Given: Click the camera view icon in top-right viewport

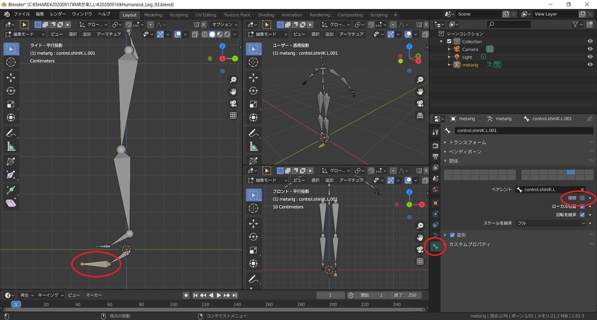Looking at the screenshot, I should pos(420,103).
